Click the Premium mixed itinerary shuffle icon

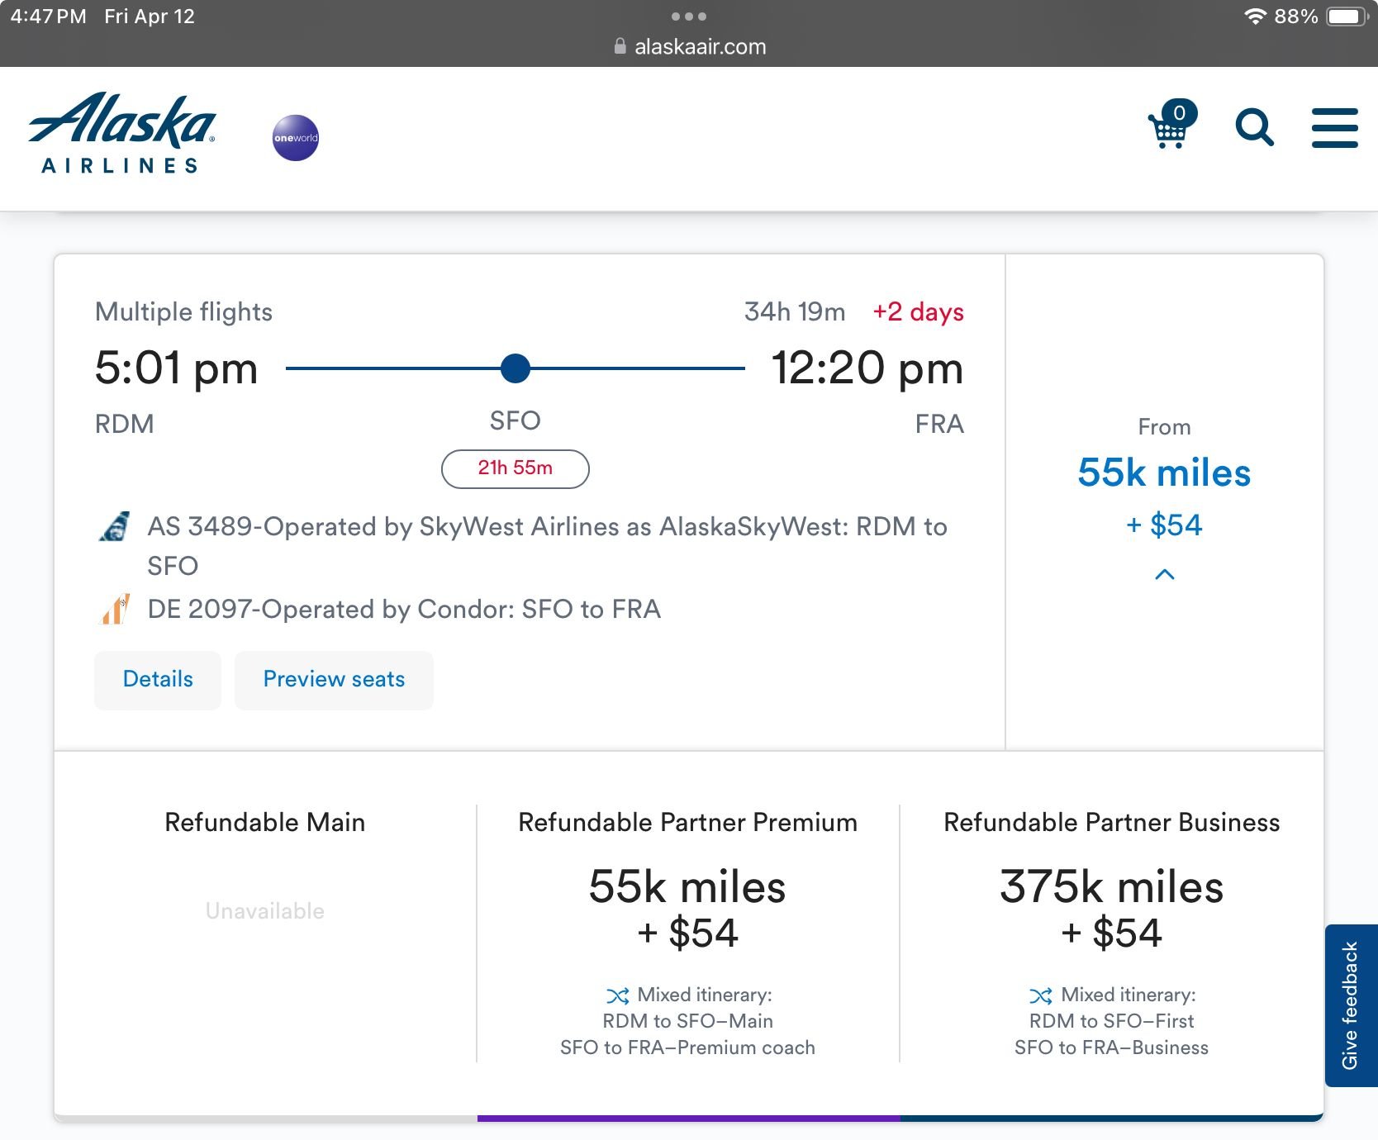[x=617, y=995]
